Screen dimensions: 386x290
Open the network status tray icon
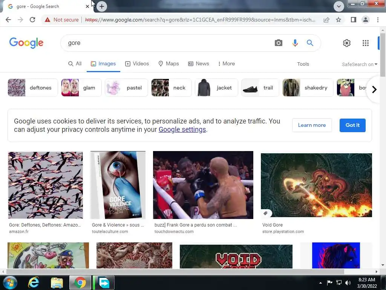339,282
